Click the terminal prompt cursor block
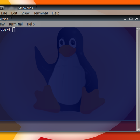140x140 pixels. [14, 30]
